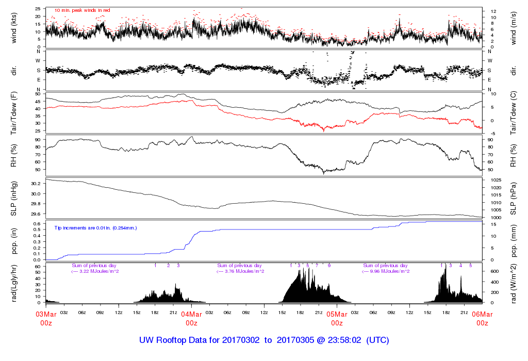Click the '600' tick on W/m^2 axis
Screen dimensions: 528x361
pyautogui.click(x=494, y=271)
